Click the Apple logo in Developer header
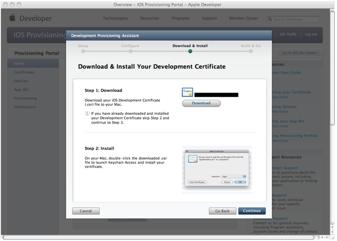Image resolution: width=337 pixels, height=241 pixels. (13, 18)
